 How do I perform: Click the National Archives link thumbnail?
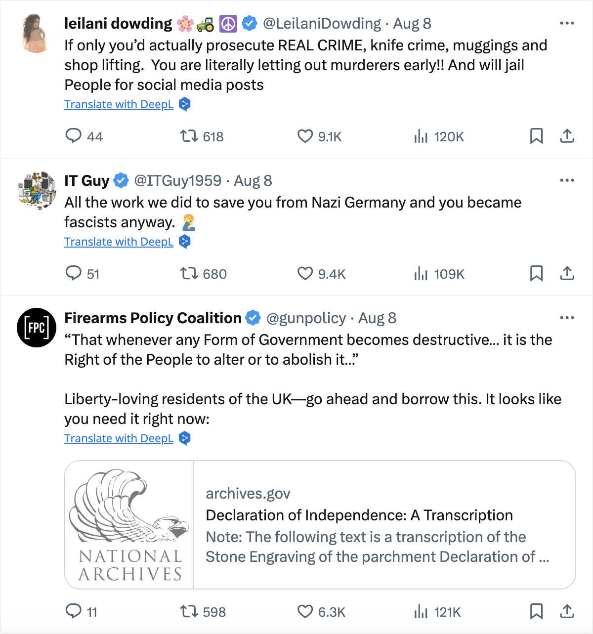129,525
